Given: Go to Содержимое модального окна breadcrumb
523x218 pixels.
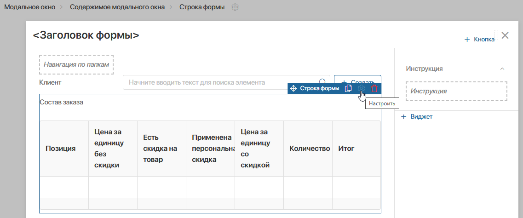Looking at the screenshot, I should pos(117,7).
